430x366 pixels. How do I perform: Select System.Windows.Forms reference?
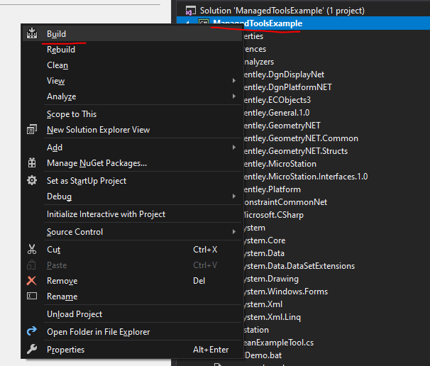click(286, 292)
